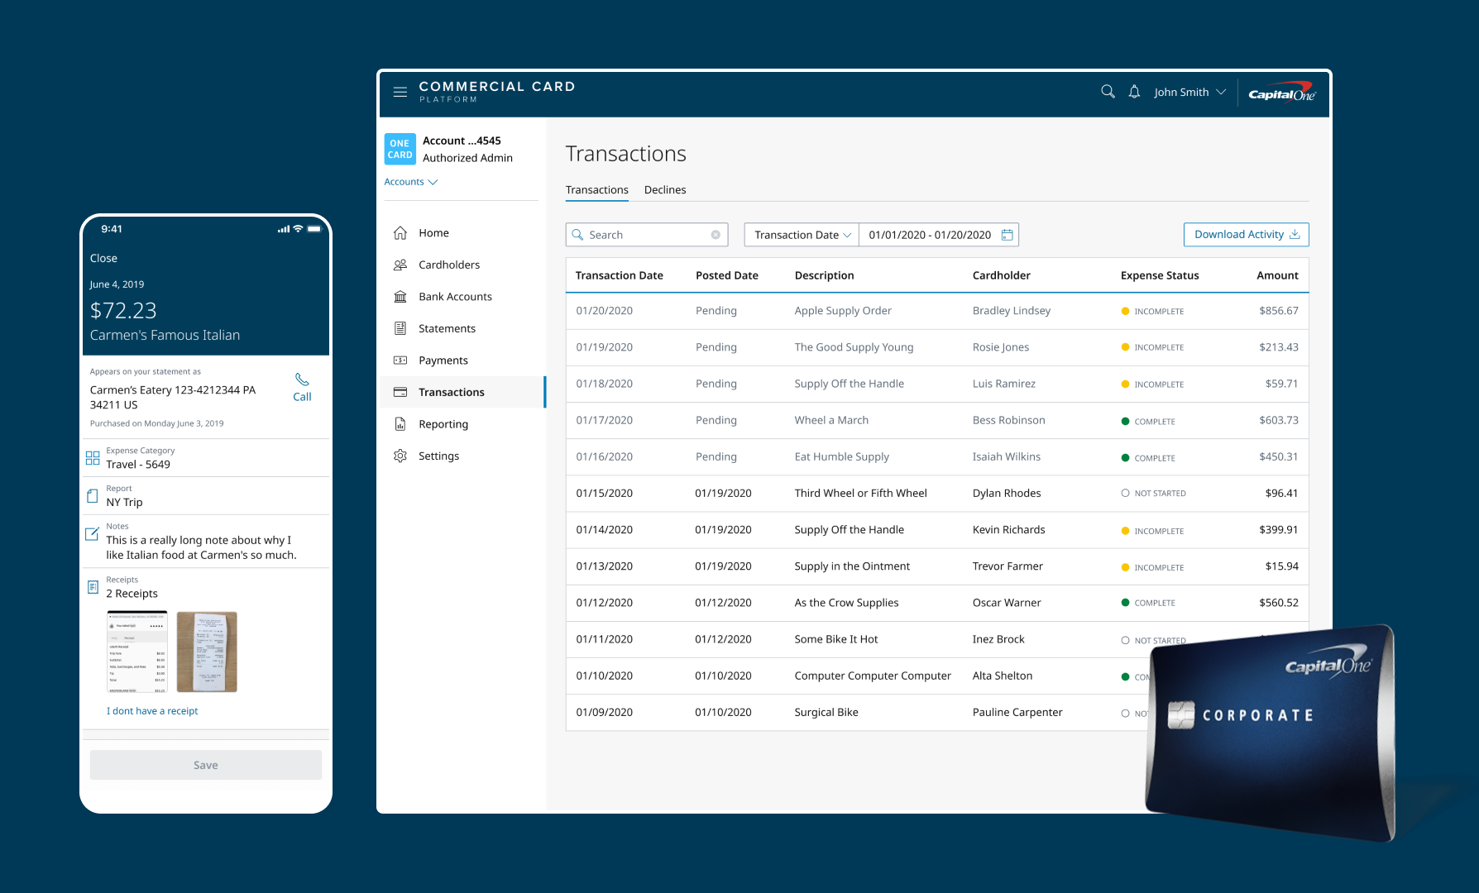Open the hamburger menu in header
Screen dimensions: 1479x893
click(x=400, y=92)
